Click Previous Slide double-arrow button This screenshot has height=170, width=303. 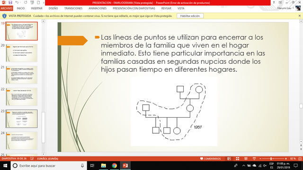pos(301,145)
